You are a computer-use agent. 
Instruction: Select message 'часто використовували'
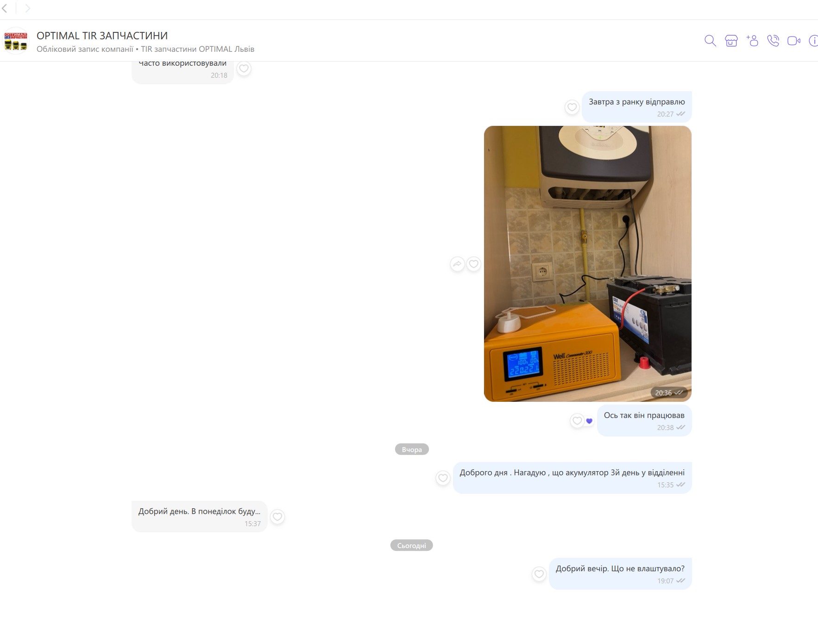pos(182,72)
